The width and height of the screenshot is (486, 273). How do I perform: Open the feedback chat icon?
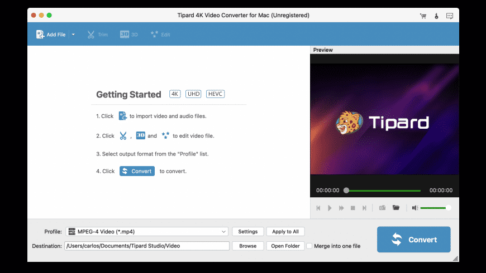tap(450, 16)
